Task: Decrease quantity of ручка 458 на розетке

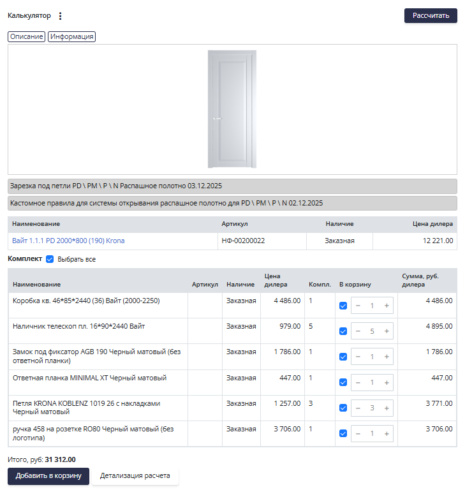Action: [358, 433]
